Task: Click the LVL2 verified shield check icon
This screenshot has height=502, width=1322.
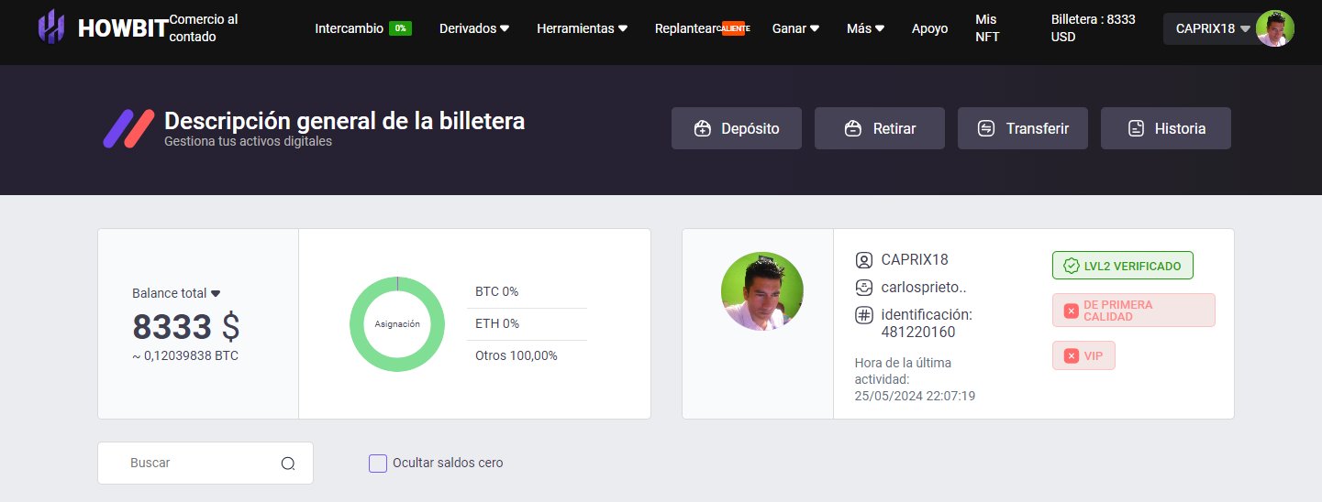Action: pyautogui.click(x=1071, y=266)
